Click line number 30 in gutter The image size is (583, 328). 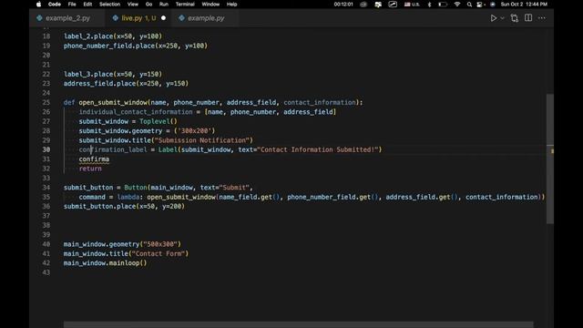pos(46,149)
